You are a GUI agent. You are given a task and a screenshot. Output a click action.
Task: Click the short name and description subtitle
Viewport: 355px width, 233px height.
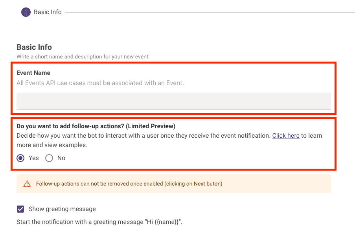click(x=83, y=56)
